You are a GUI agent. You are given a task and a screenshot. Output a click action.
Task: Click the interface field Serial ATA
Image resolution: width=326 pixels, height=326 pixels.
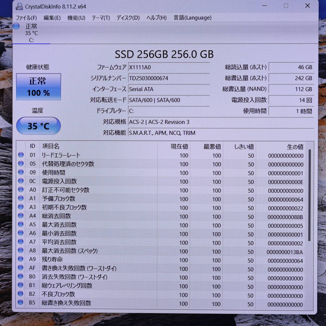click(169, 89)
